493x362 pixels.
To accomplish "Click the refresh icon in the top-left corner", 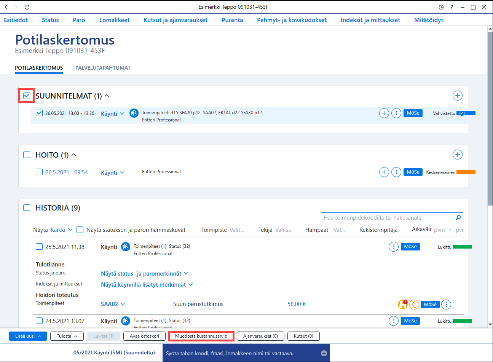I will click(27, 7).
